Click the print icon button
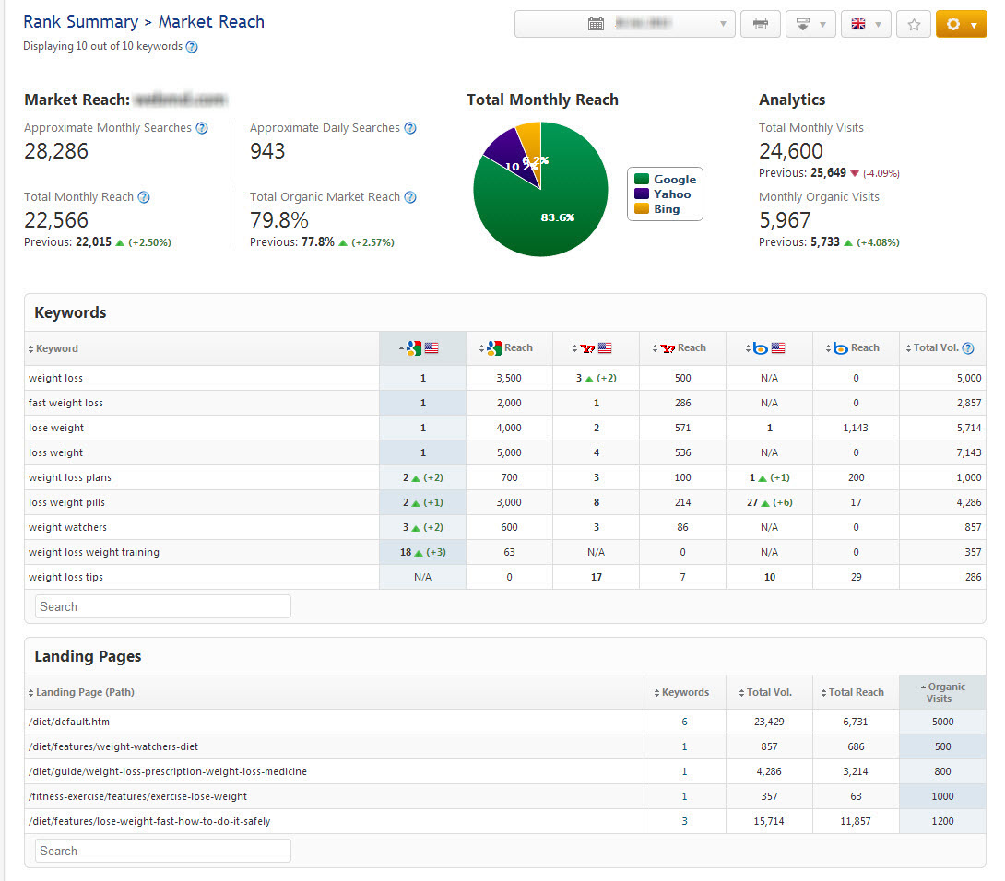Image resolution: width=1005 pixels, height=881 pixels. point(761,24)
